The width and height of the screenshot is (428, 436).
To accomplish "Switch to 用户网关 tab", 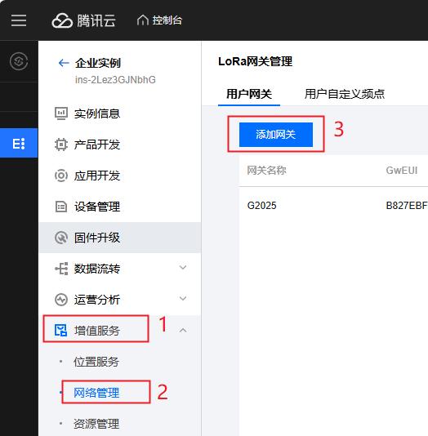I will [x=249, y=94].
